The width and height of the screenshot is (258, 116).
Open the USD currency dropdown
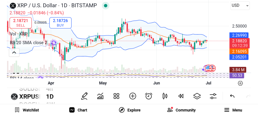pyautogui.click(x=240, y=5)
